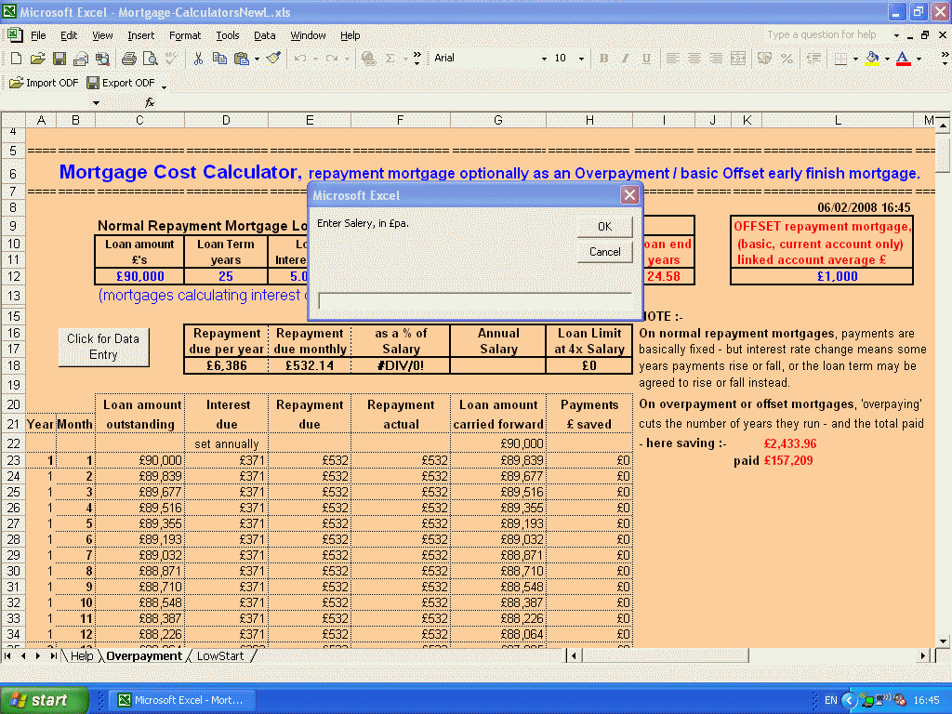Click the Permission/E-mail icon in the toolbar
This screenshot has height=714, width=952.
tap(81, 59)
